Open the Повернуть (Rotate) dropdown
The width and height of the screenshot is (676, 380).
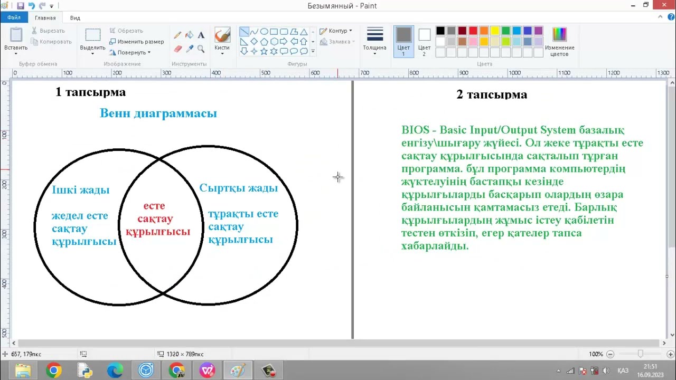point(130,52)
